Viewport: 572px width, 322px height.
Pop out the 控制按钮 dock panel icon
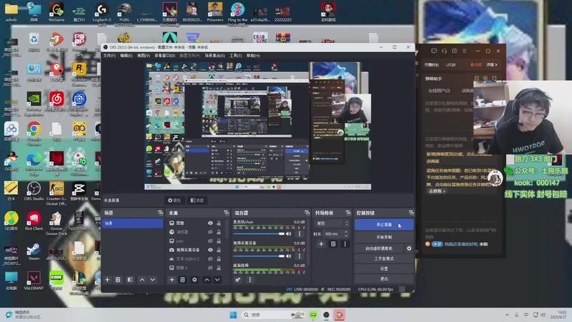pos(411,213)
